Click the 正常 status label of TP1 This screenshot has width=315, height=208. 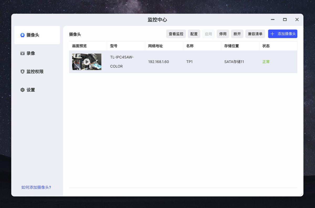pos(266,62)
